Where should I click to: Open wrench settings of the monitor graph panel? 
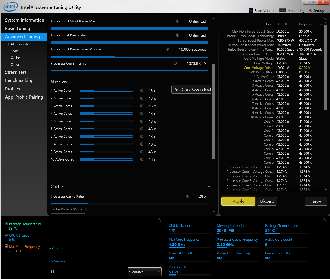[160, 220]
